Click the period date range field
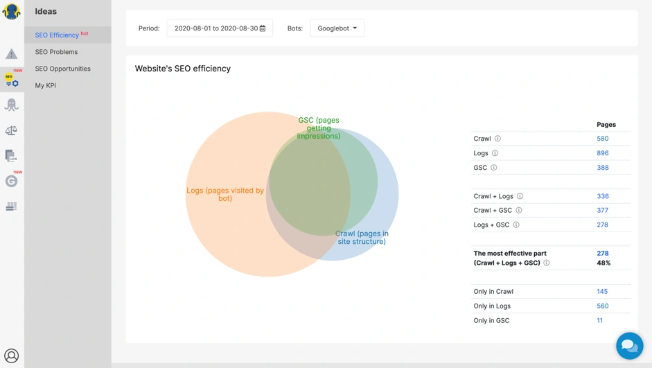 (215, 28)
